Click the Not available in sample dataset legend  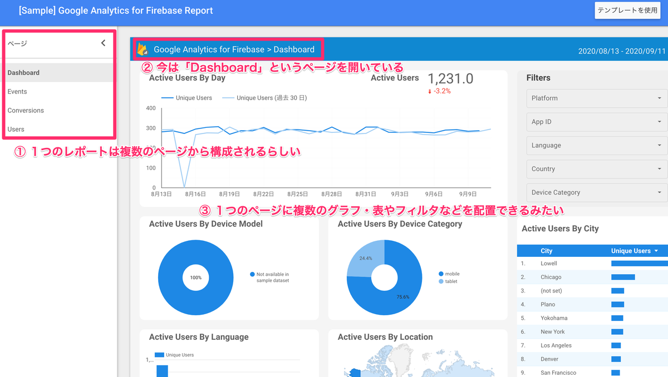(x=269, y=277)
